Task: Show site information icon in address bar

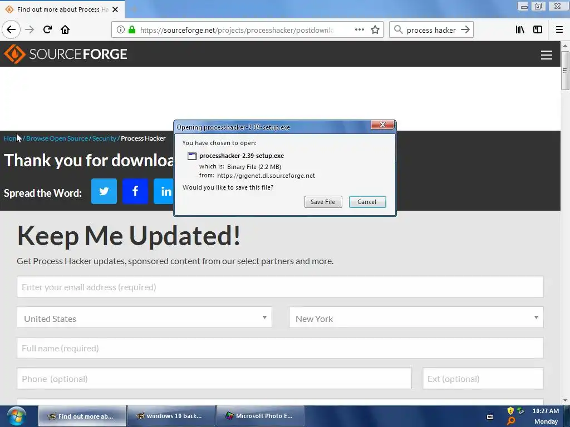Action: [121, 30]
